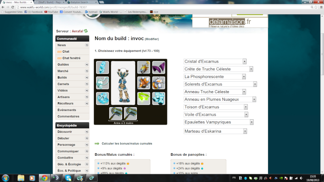Select the blue amulet equipment slot
Image resolution: width=324 pixels, height=182 pixels.
pos(102,83)
